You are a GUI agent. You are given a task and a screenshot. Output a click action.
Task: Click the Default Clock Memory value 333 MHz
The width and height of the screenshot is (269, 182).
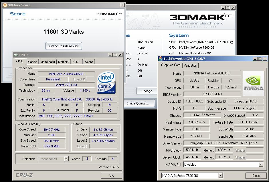(224, 157)
